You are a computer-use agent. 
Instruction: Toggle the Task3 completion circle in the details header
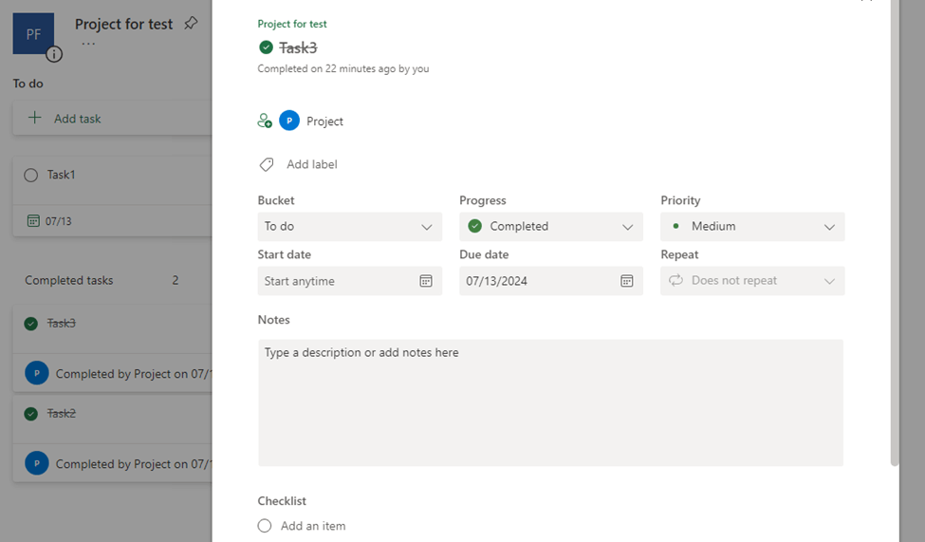point(266,47)
